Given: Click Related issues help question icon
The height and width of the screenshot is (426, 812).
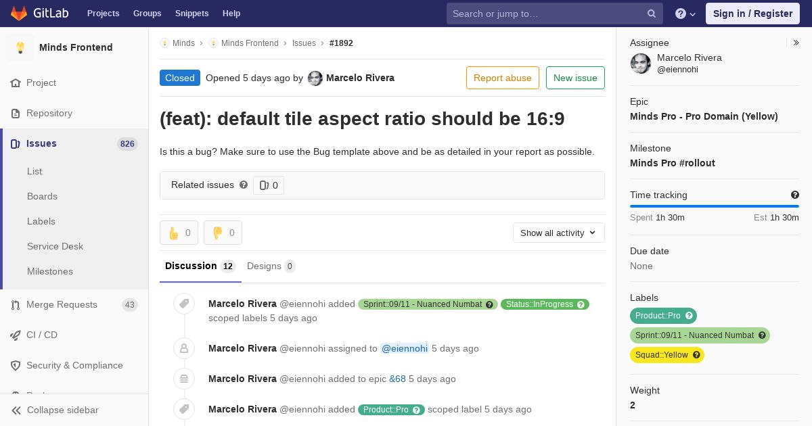Looking at the screenshot, I should pyautogui.click(x=244, y=185).
